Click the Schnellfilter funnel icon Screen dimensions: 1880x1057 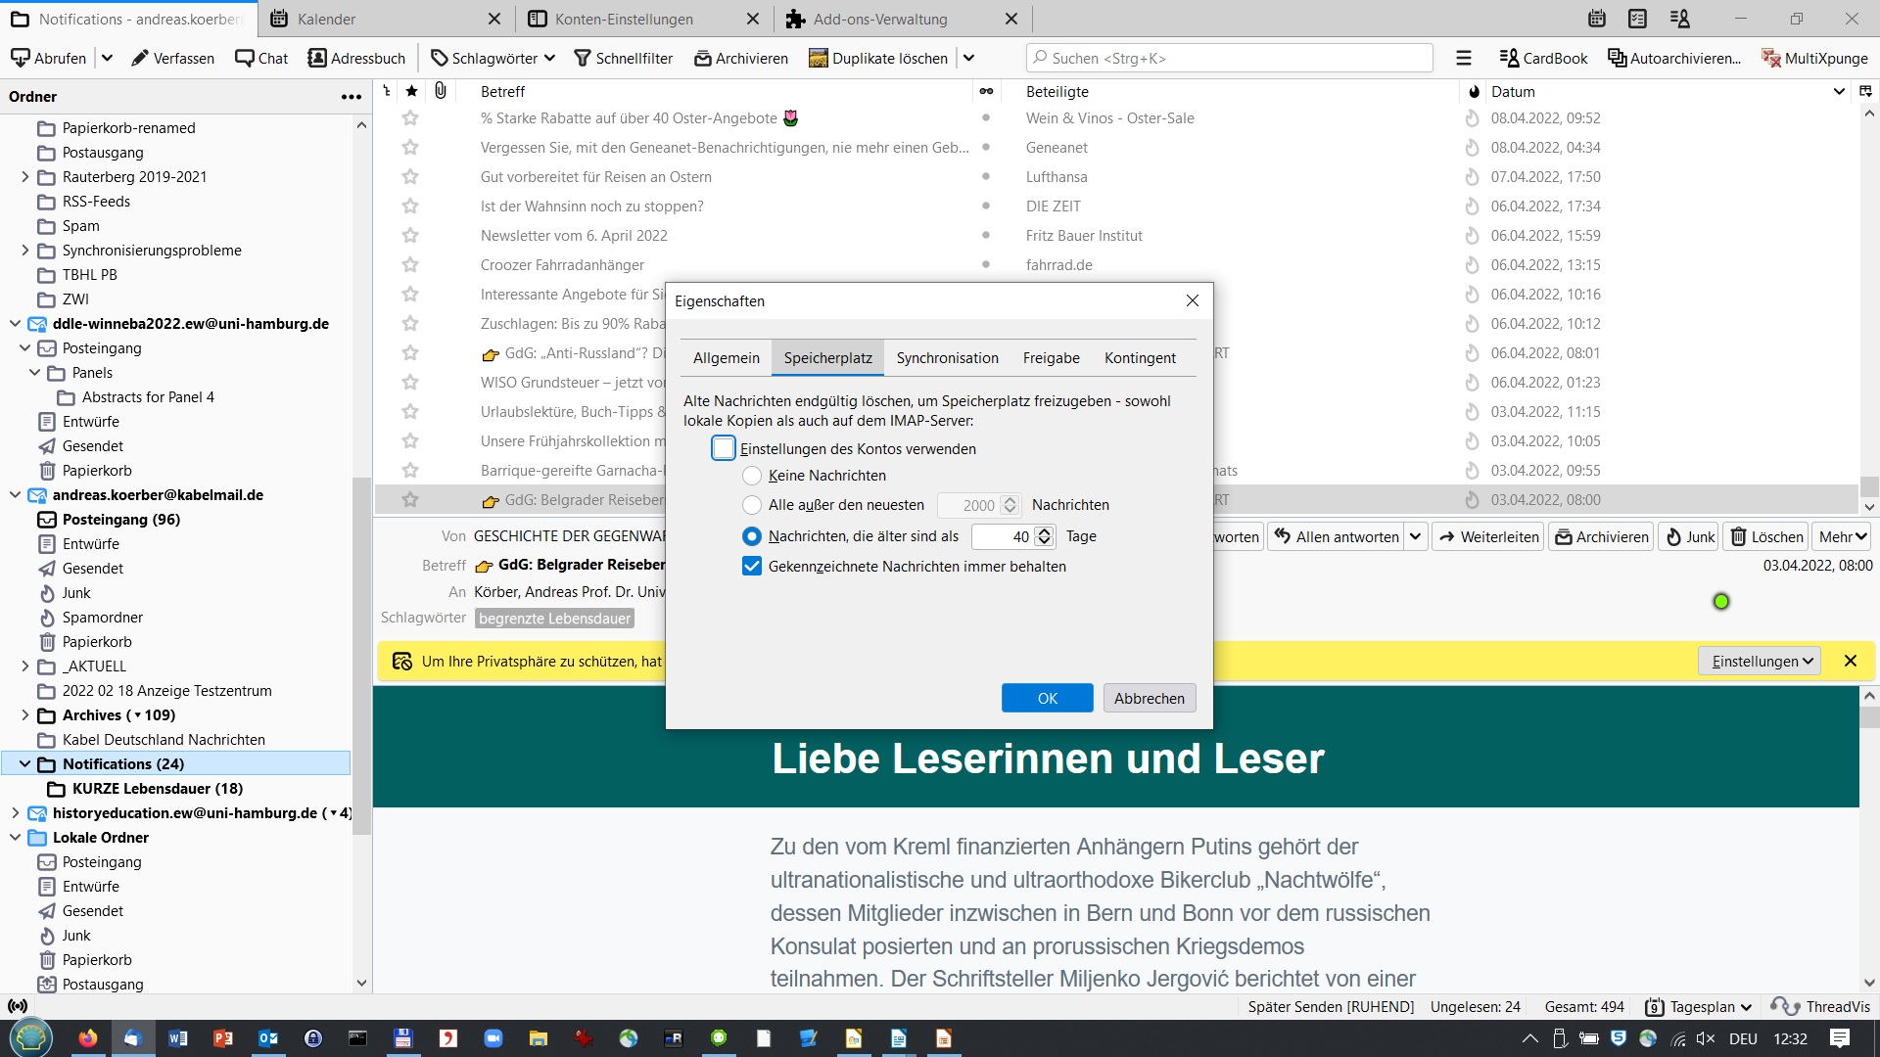[x=583, y=59]
